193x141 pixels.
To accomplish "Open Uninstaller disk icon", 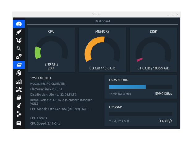I will (19, 73).
